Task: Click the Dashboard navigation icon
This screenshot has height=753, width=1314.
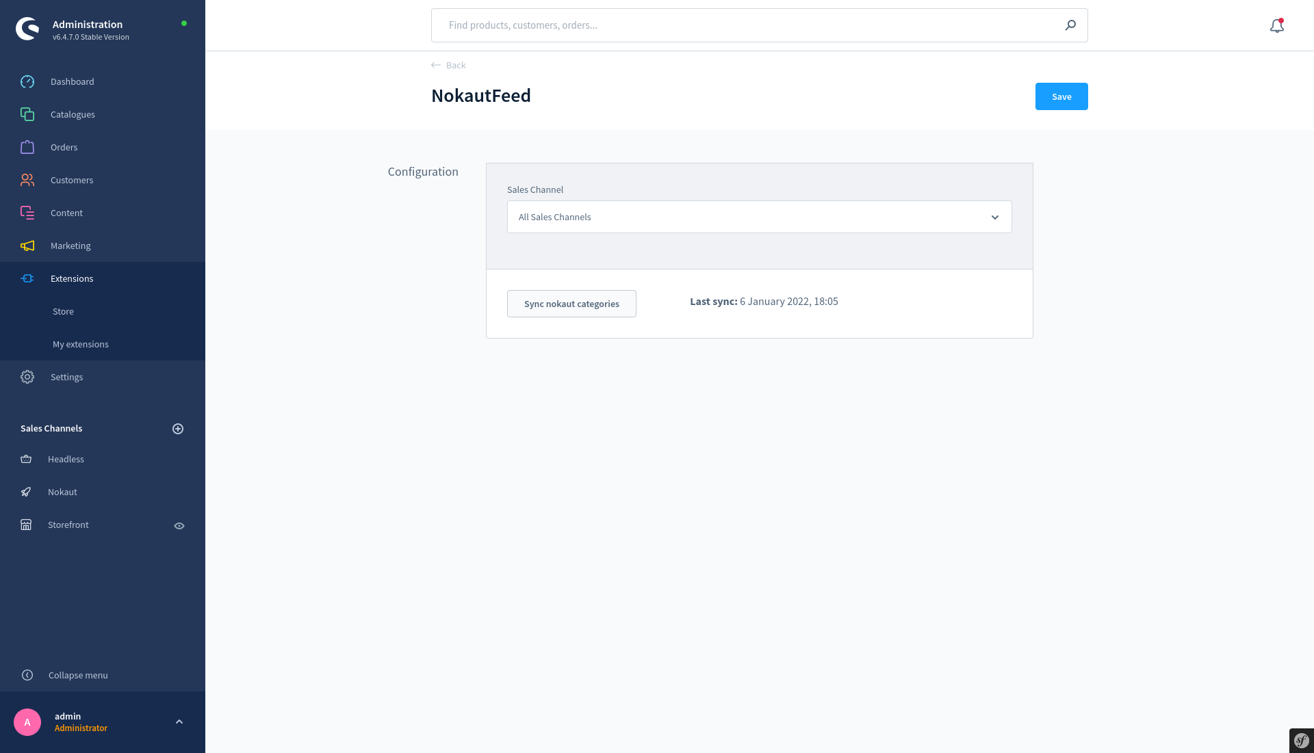Action: tap(26, 81)
